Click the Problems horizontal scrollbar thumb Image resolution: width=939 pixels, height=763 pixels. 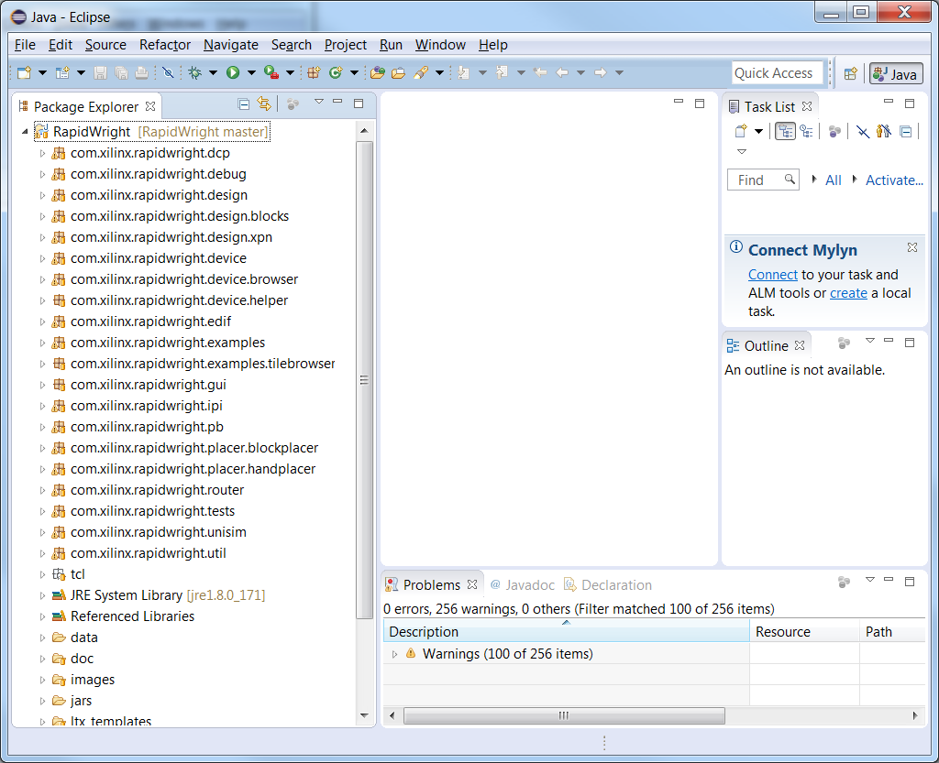tap(564, 715)
